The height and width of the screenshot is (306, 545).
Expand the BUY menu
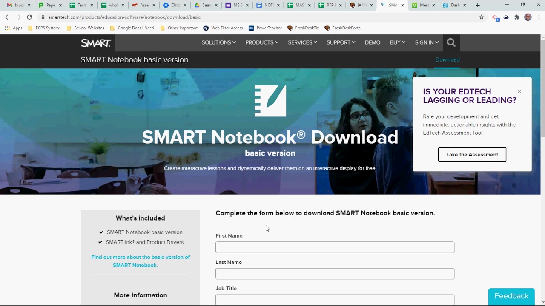[397, 42]
